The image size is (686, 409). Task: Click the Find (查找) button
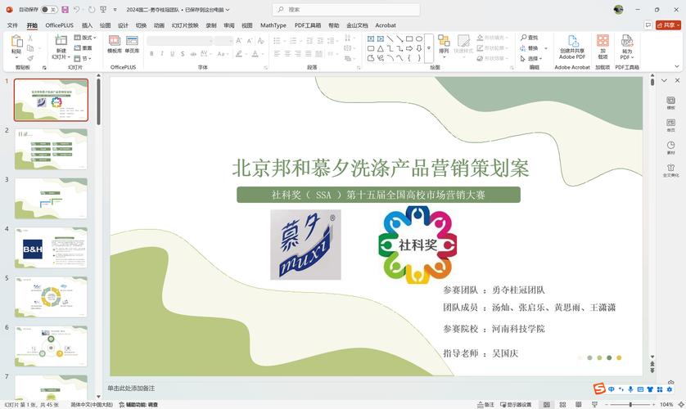point(530,38)
